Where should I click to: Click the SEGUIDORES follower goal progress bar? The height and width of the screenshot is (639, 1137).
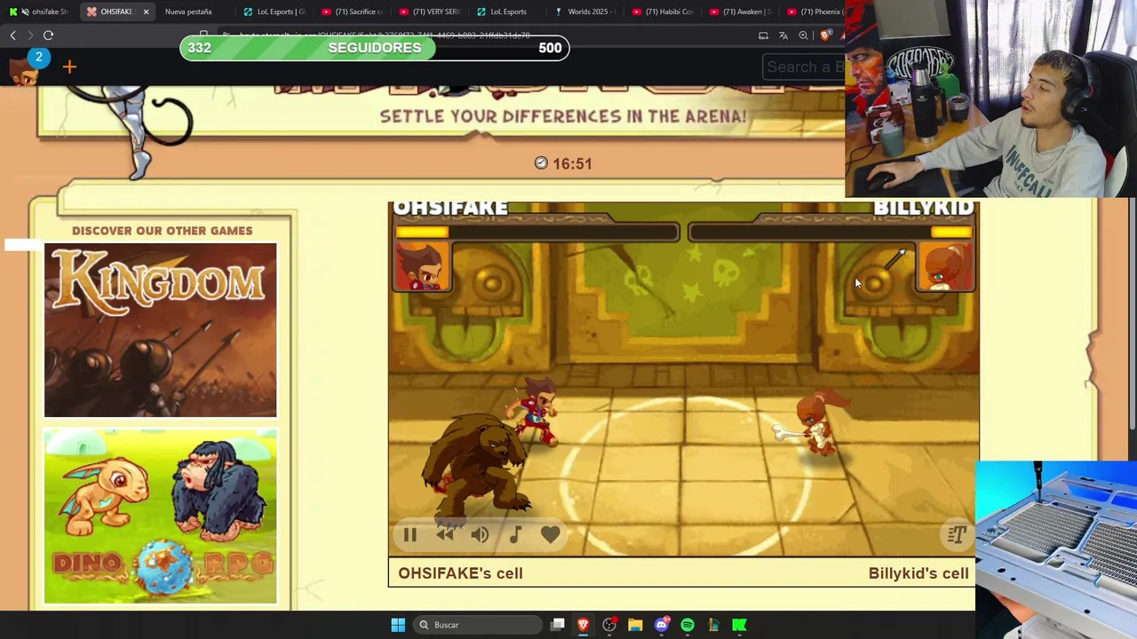[x=374, y=48]
